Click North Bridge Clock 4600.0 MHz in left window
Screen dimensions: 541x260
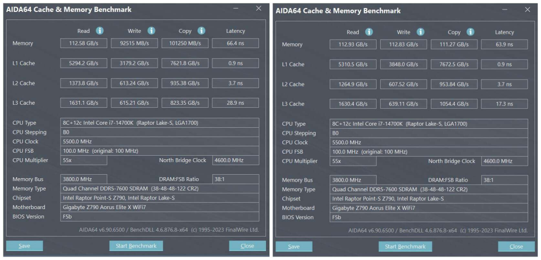click(x=235, y=160)
